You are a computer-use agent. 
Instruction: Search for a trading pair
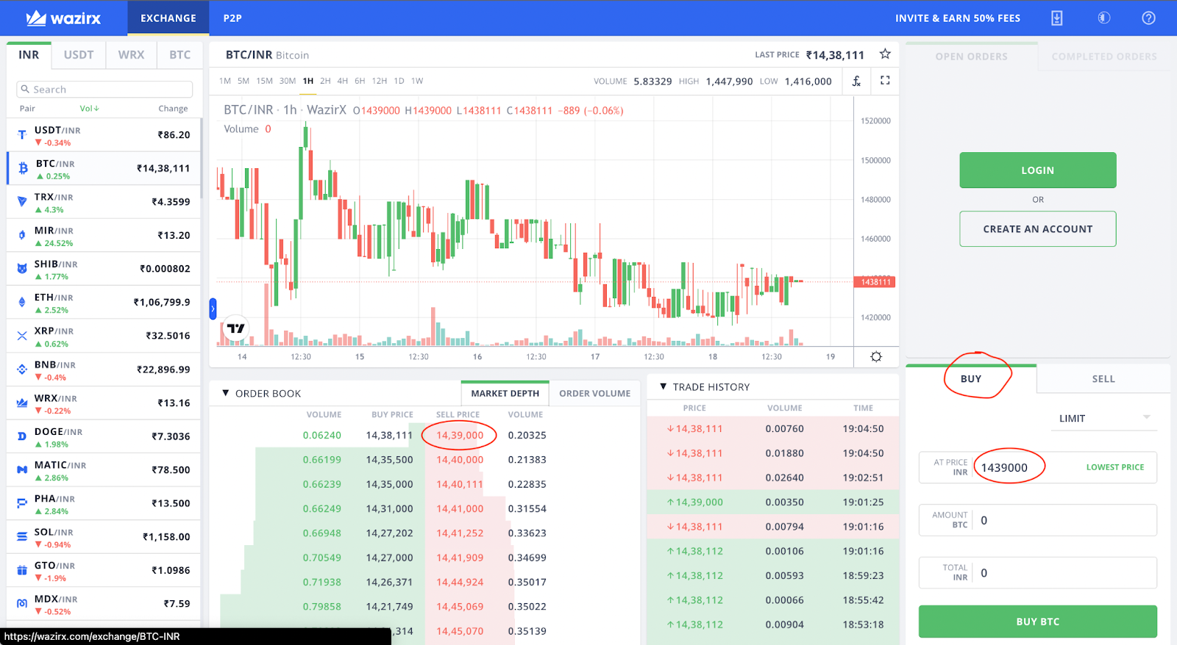(x=104, y=89)
